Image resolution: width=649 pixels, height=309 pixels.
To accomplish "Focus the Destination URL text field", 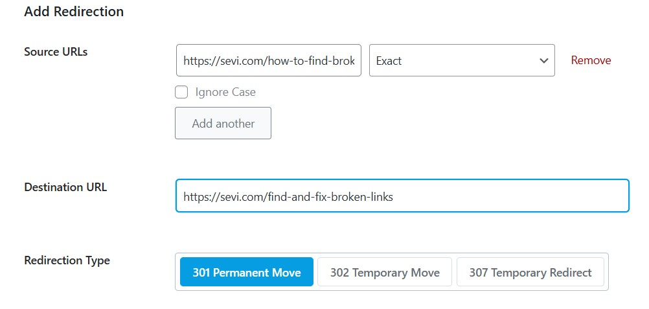I will 402,196.
